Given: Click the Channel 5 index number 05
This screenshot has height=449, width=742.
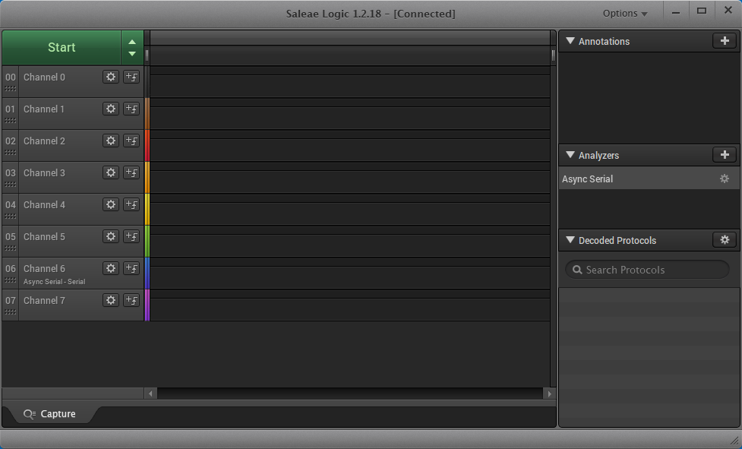Looking at the screenshot, I should 11,236.
